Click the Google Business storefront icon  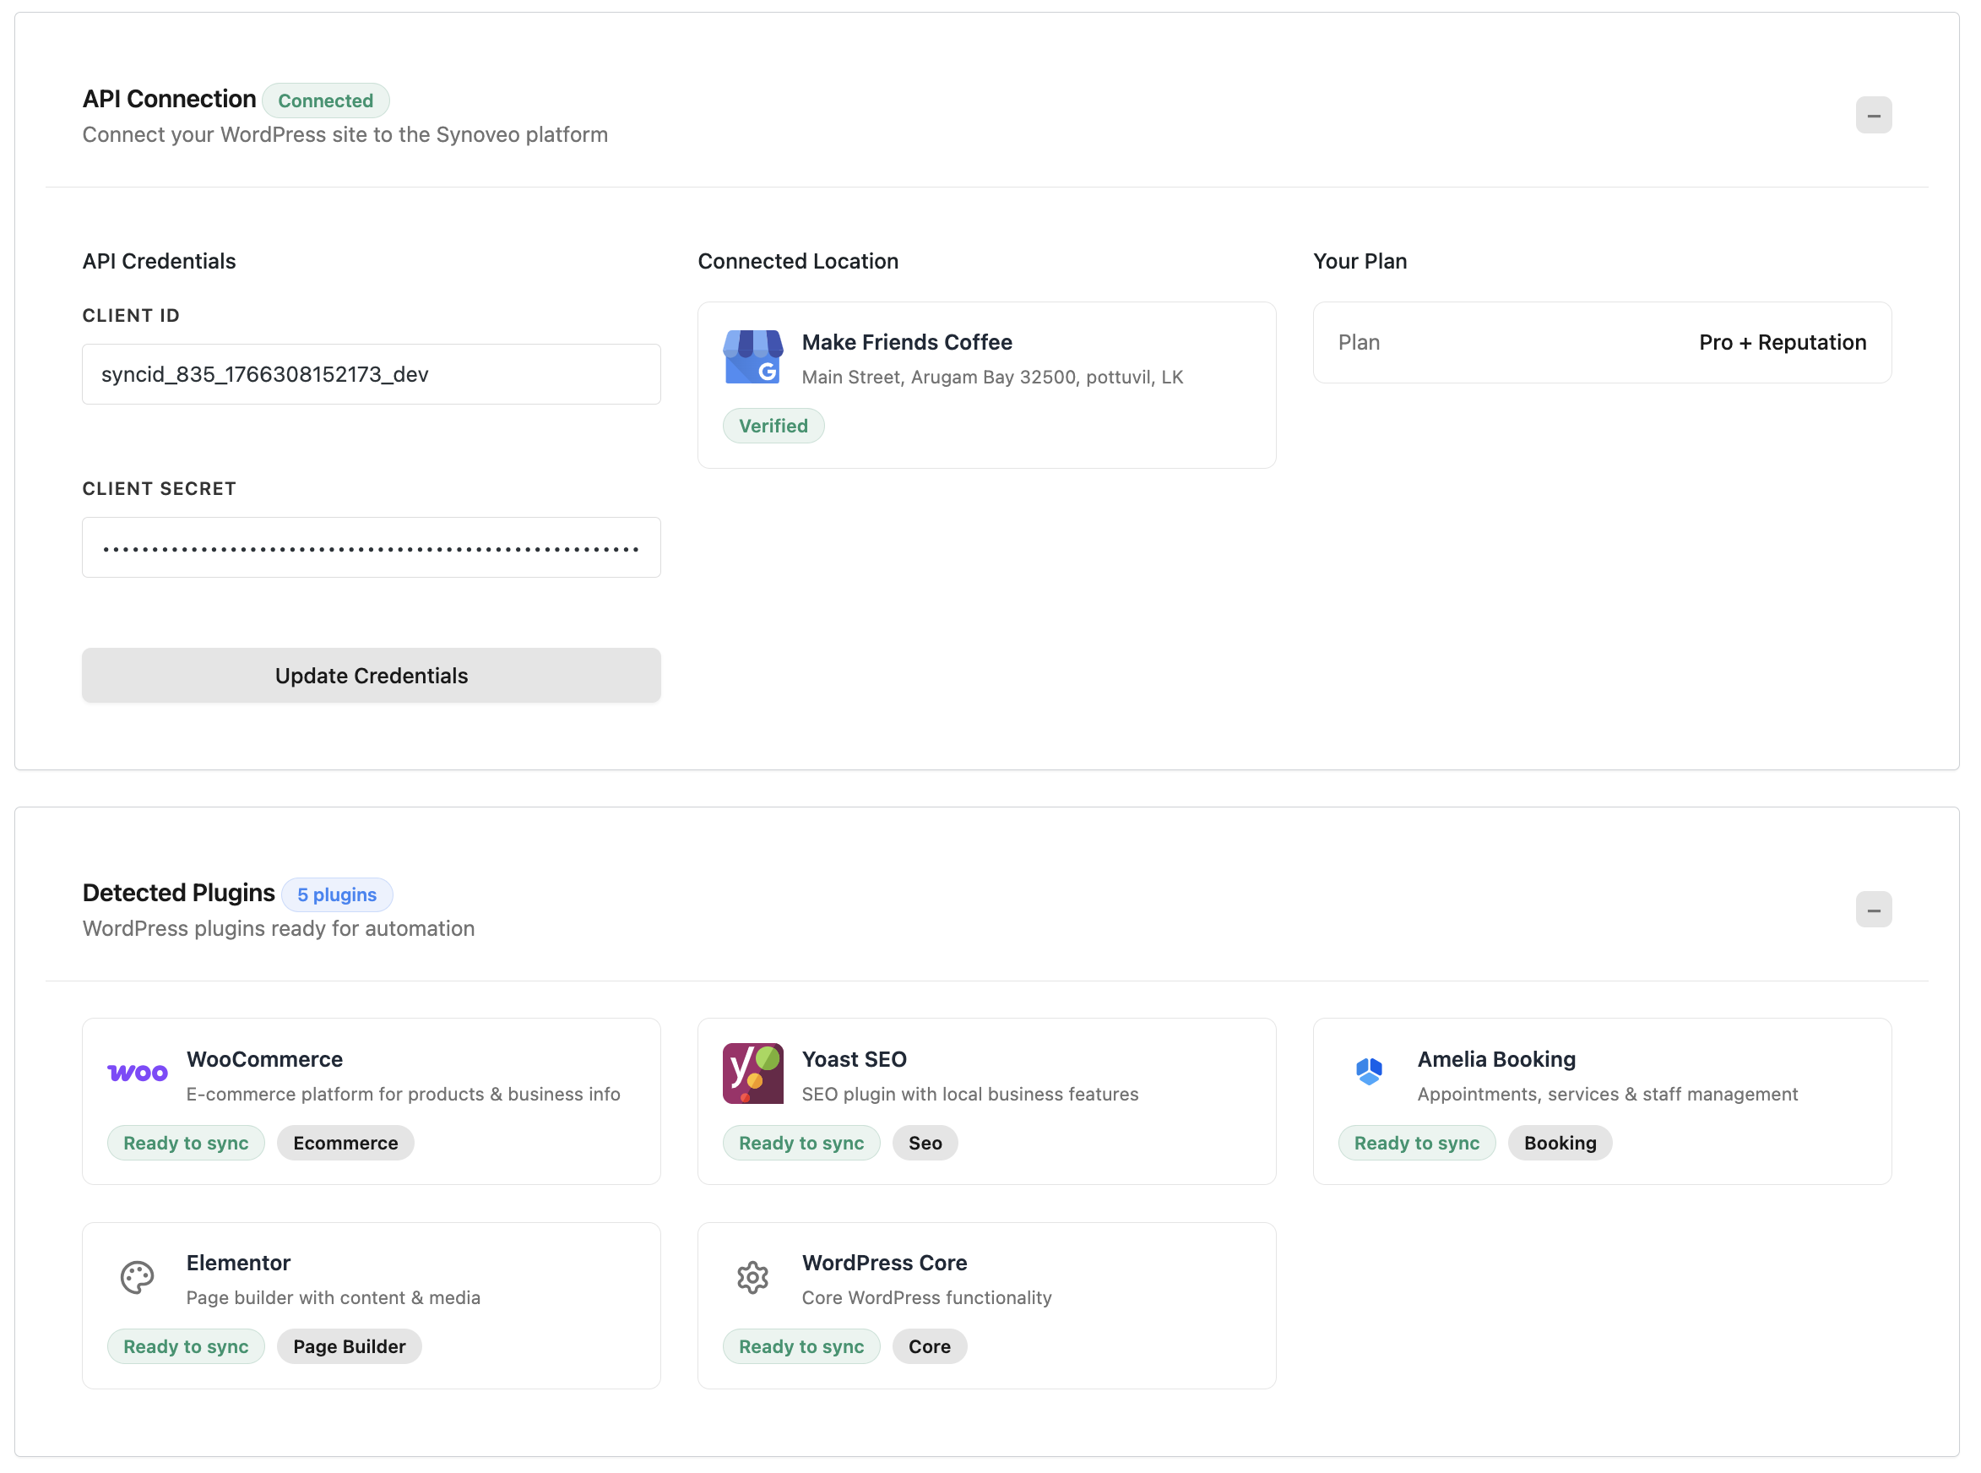point(752,356)
